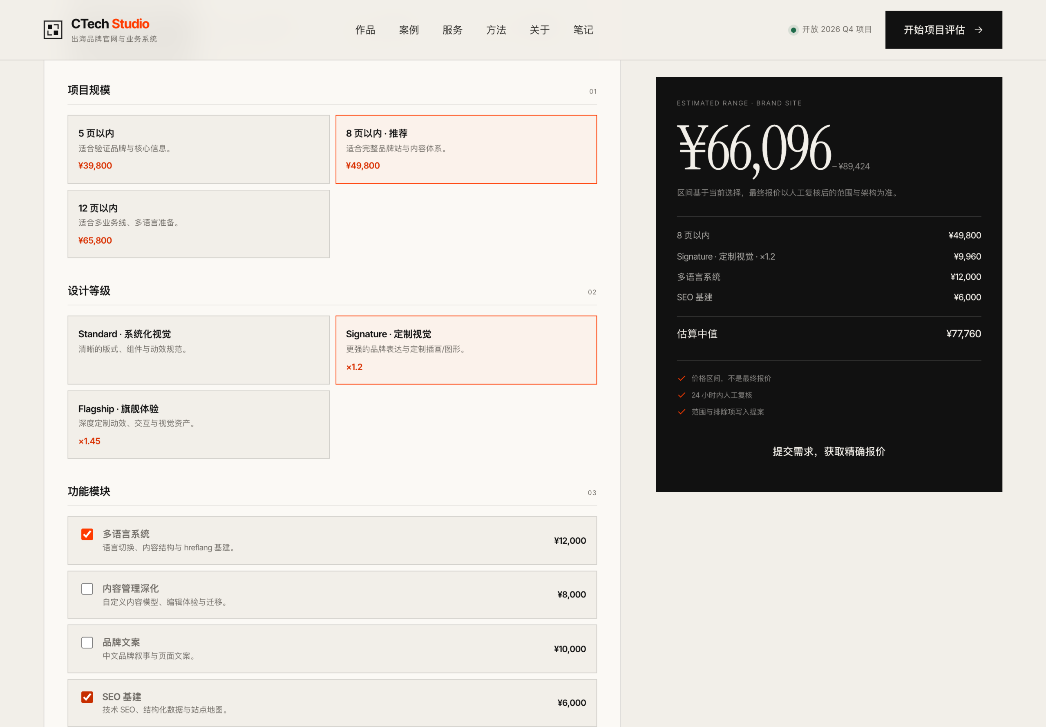Click the 设计等级 section heading

[x=89, y=291]
